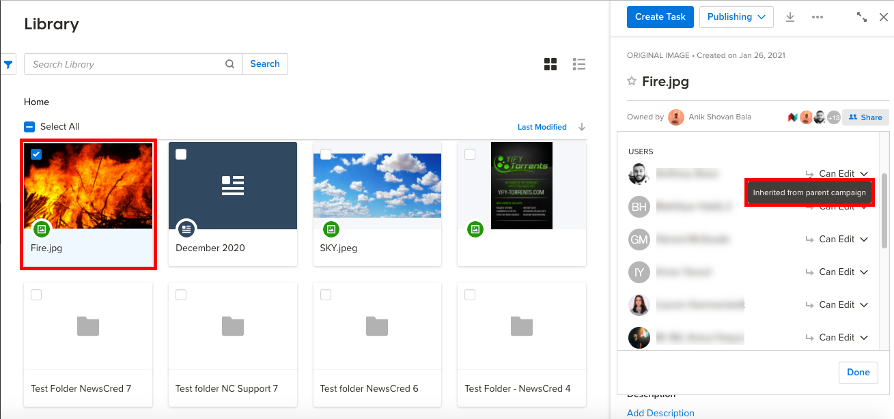
Task: Open the Last Modified sort menu
Action: (542, 127)
